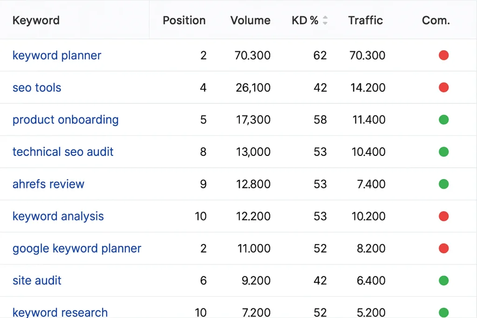Open the technical seo audit link
The width and height of the screenshot is (477, 318).
click(63, 152)
